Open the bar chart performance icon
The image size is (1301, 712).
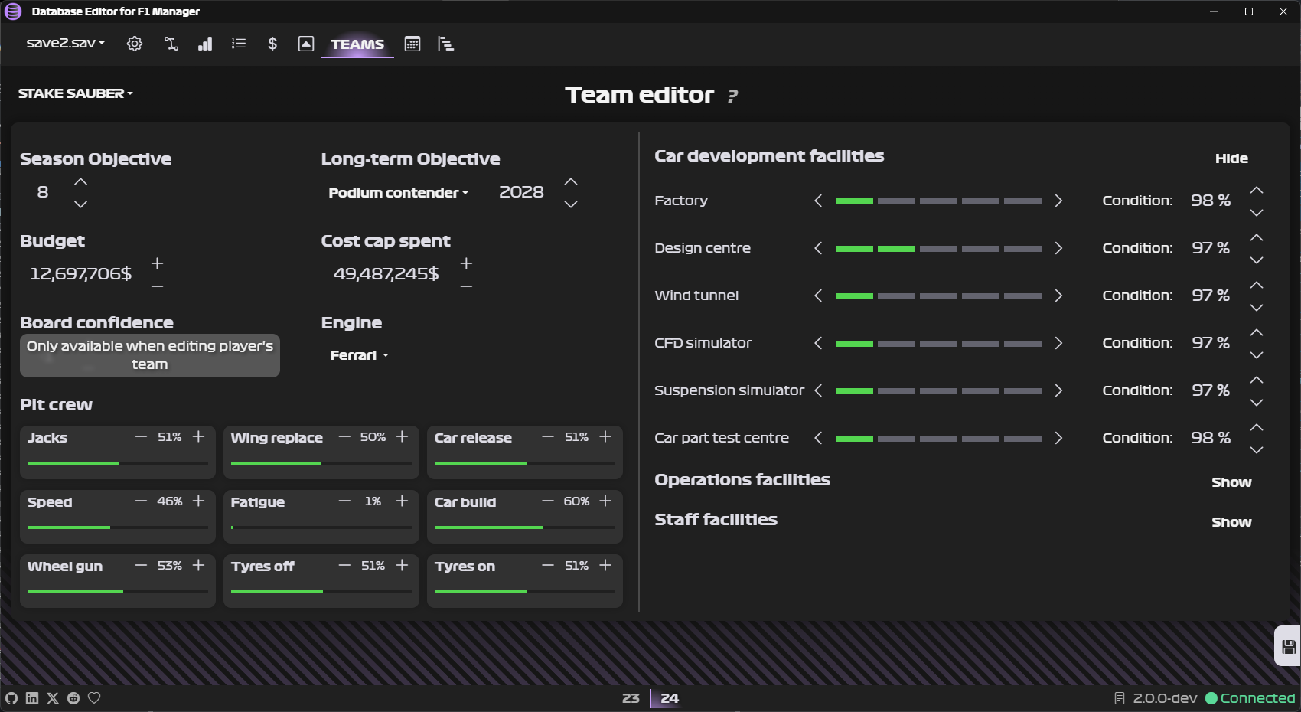(205, 44)
